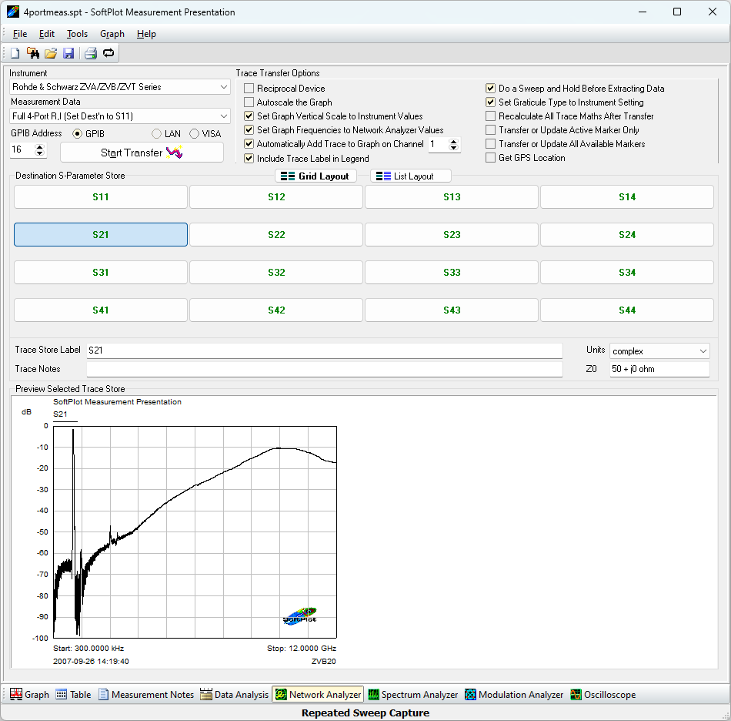Click the Print toolbar icon
This screenshot has height=721, width=731.
[x=91, y=53]
